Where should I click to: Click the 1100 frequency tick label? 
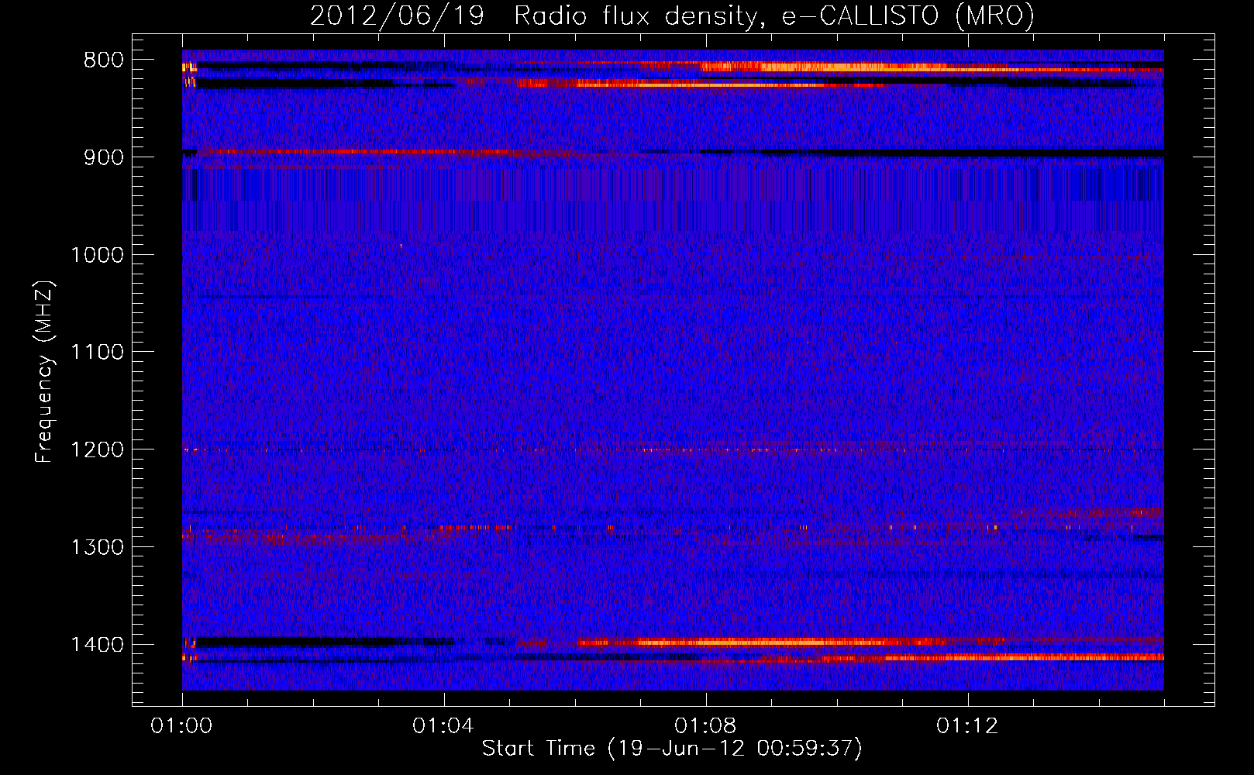[x=98, y=353]
